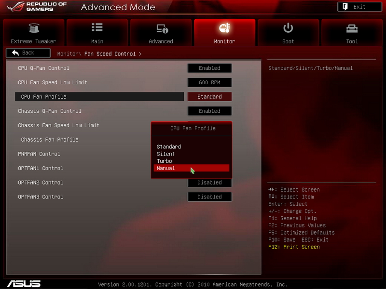Click the Exit button
Viewport: 386px width, 289px height.
359,7
